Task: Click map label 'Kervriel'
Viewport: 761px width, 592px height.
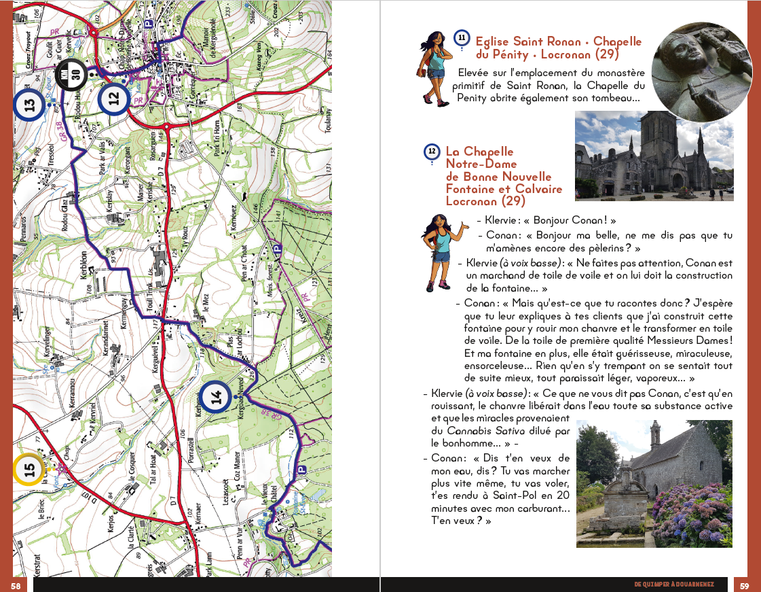Action: click(x=93, y=412)
